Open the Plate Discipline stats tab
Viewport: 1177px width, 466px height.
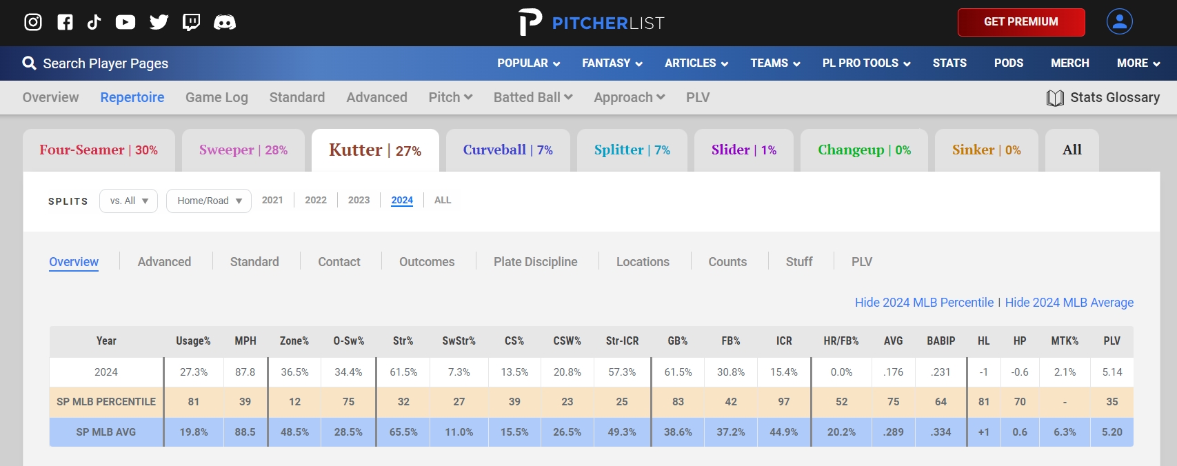click(x=535, y=262)
